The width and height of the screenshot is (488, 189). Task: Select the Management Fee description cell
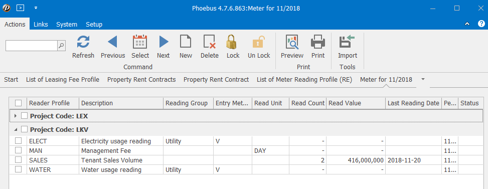coord(121,151)
